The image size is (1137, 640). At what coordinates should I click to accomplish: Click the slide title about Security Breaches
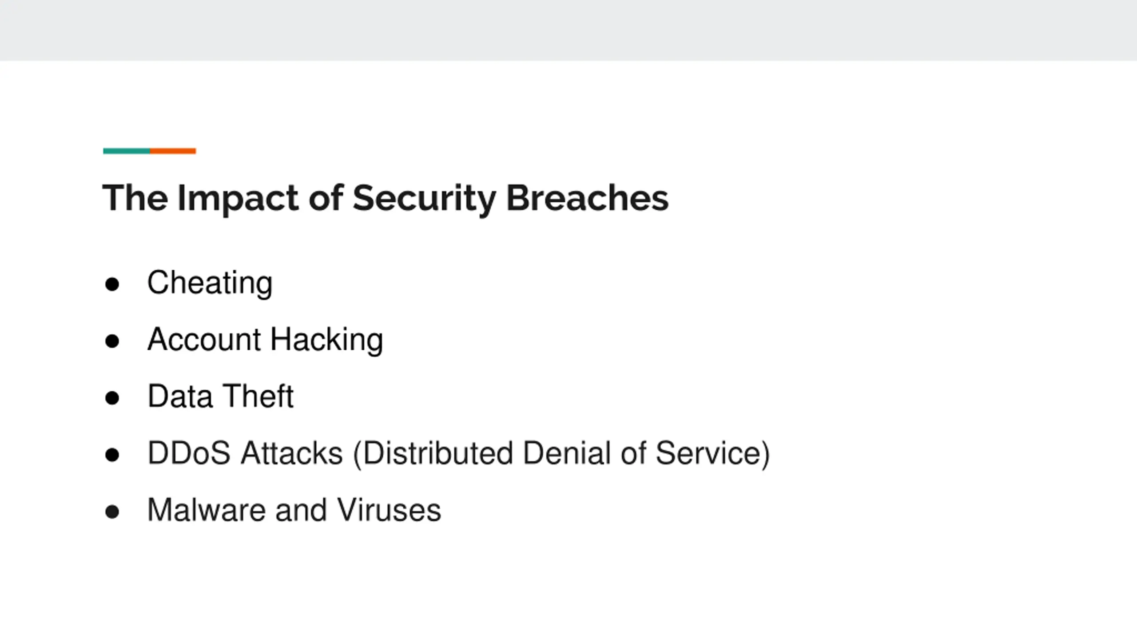coord(385,198)
